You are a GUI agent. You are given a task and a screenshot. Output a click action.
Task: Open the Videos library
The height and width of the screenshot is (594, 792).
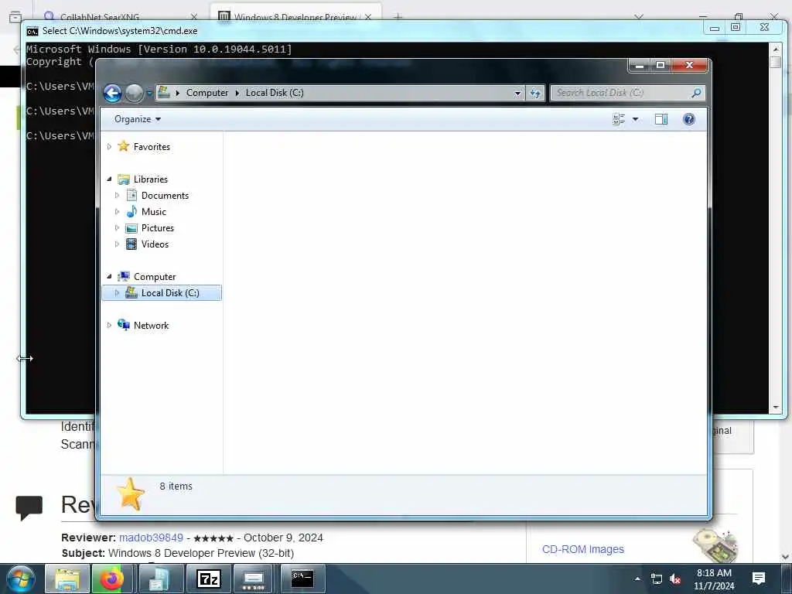tap(155, 244)
